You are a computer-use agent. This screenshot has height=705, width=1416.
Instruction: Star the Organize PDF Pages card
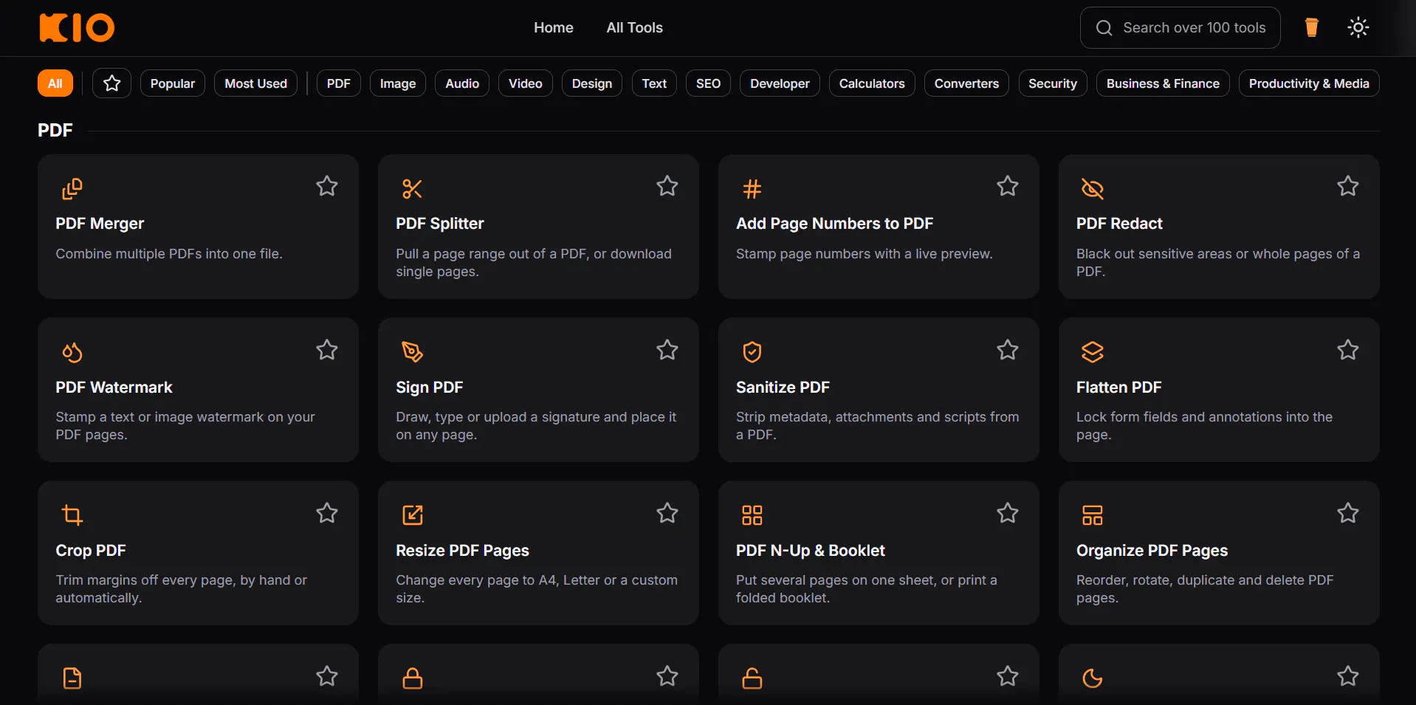pos(1348,513)
